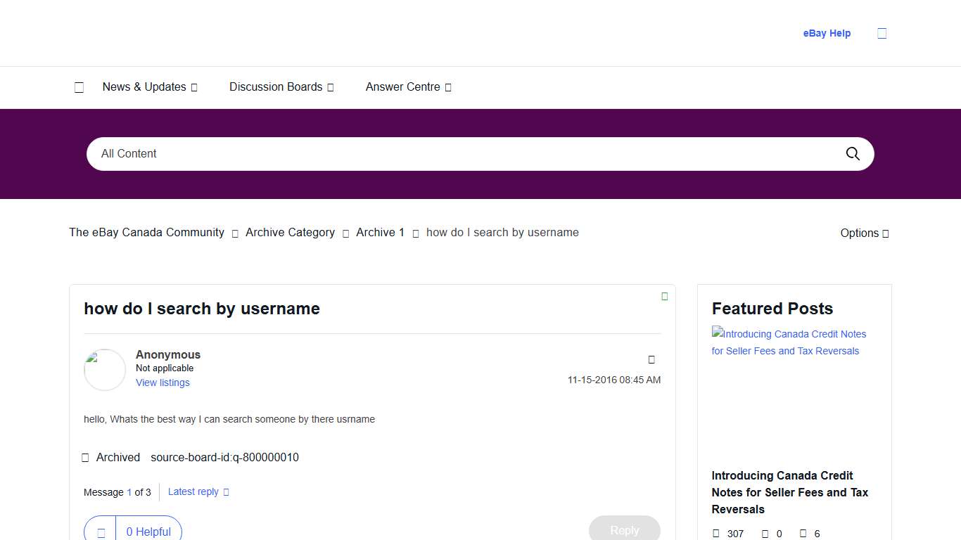Open the View listings link under Anonymous
961x540 pixels.
(163, 382)
